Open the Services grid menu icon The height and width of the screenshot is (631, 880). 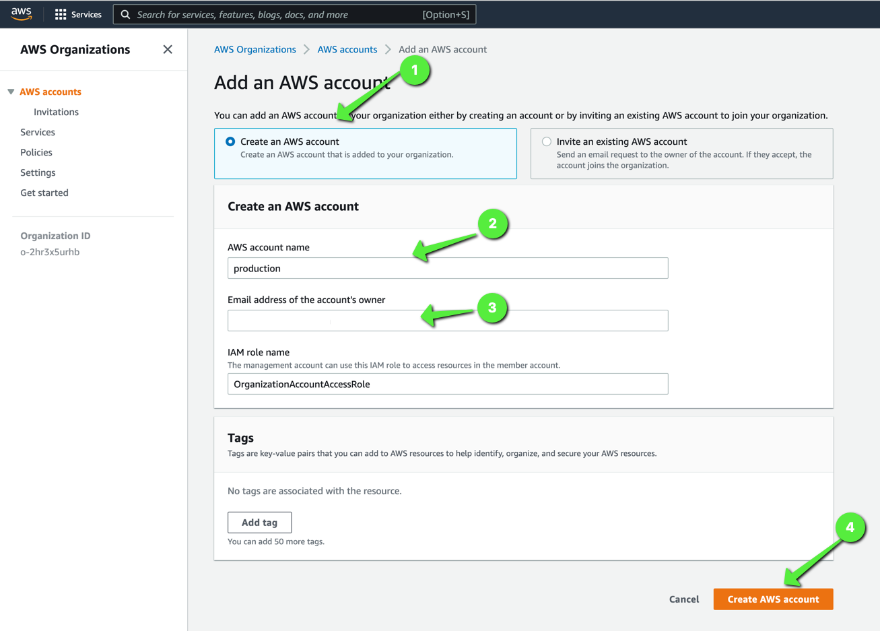tap(61, 14)
